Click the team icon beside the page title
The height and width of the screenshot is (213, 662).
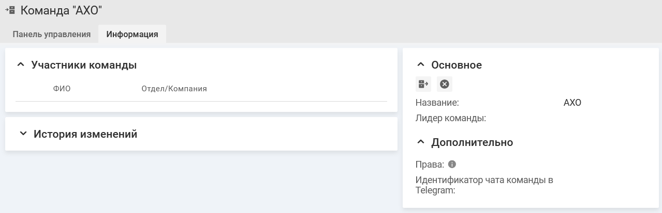(10, 10)
